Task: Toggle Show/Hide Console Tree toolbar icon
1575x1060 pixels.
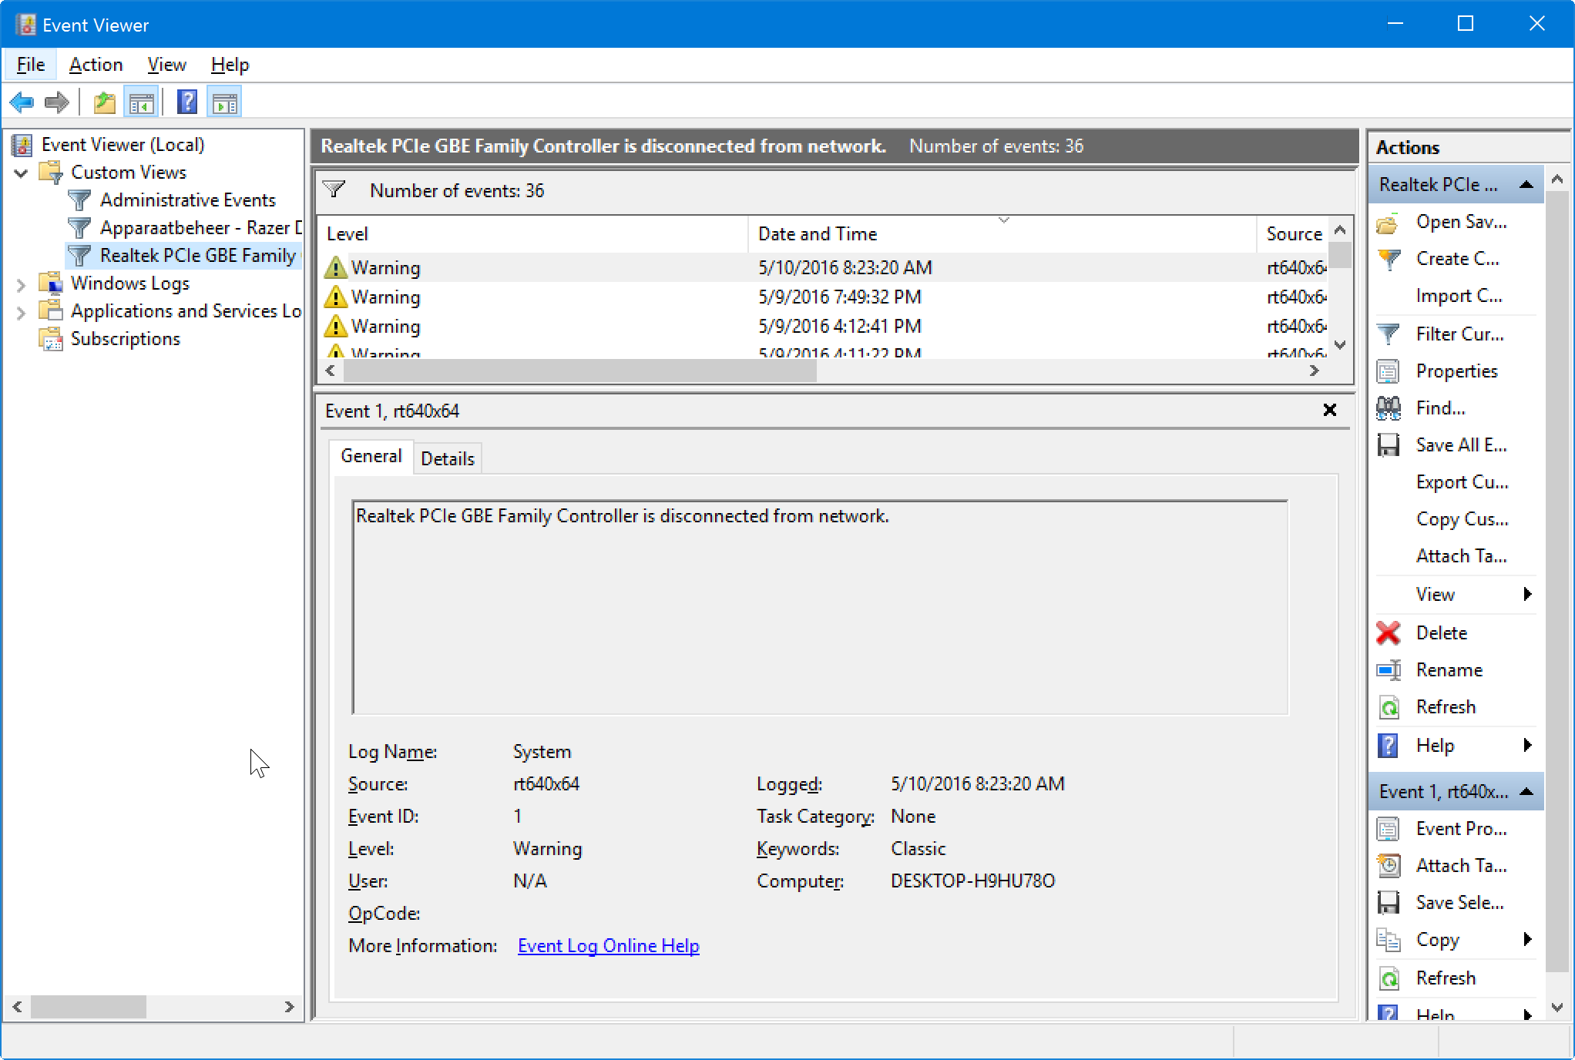Action: 142,102
